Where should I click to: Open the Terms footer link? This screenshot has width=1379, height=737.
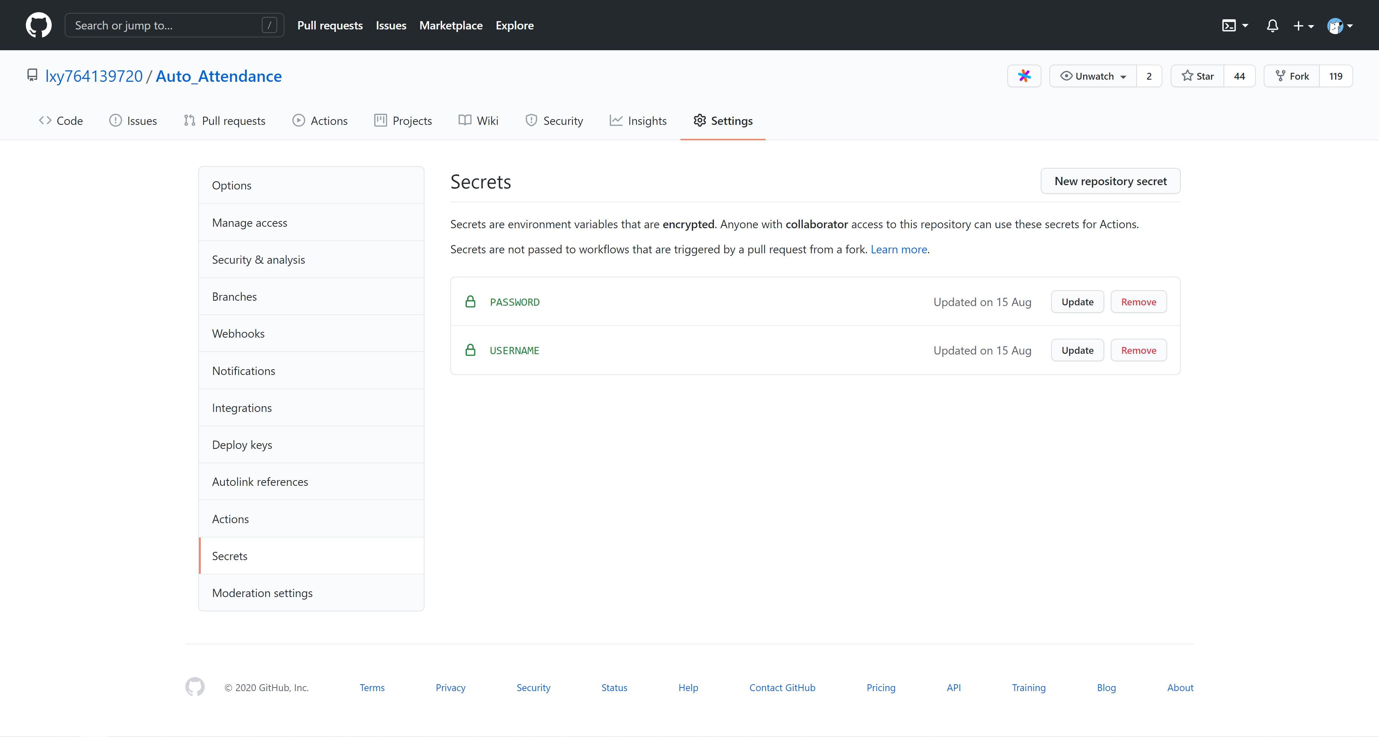[372, 687]
